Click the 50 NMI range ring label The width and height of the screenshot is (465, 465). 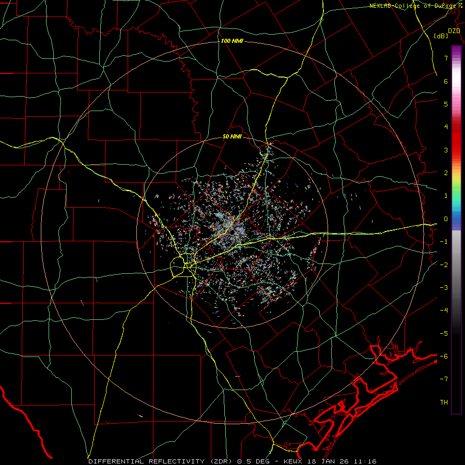click(x=232, y=137)
